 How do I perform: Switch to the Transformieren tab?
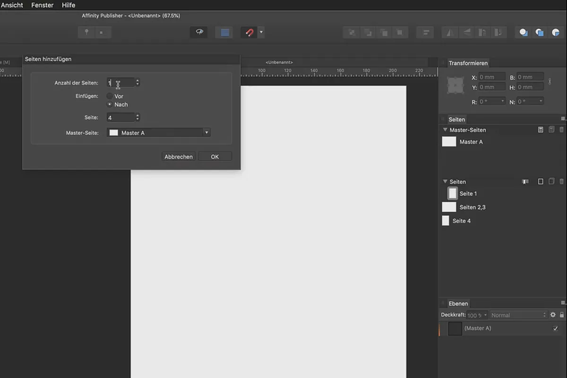tap(468, 63)
